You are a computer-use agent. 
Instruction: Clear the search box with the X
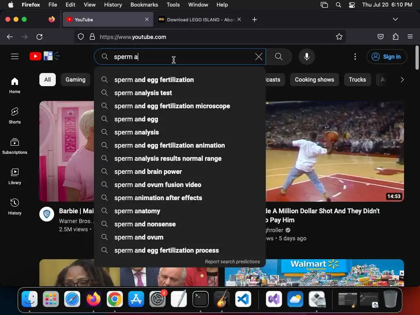pyautogui.click(x=258, y=57)
